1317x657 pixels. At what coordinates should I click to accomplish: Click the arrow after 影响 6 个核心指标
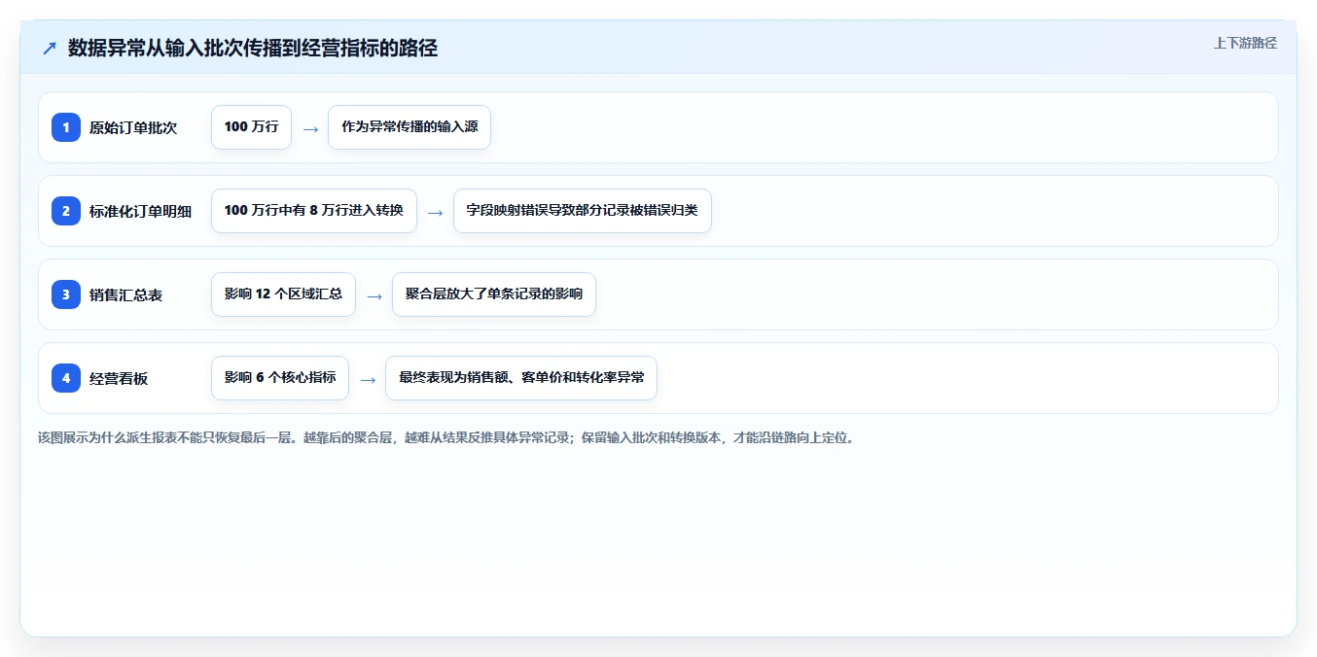[x=368, y=379]
